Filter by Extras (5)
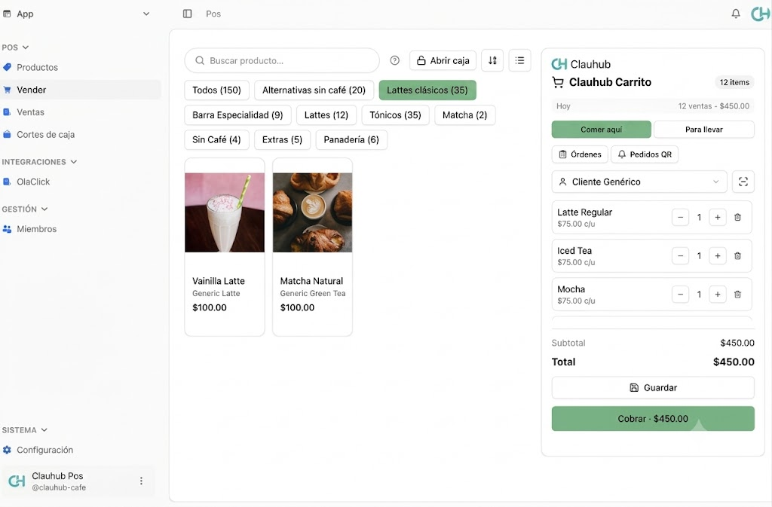Viewport: 772px width, 507px height. tap(282, 139)
